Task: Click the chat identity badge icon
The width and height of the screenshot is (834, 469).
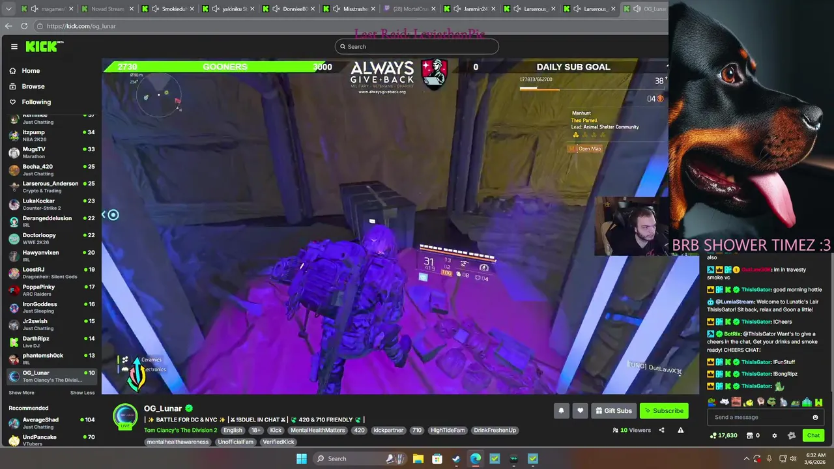Action: point(792,436)
